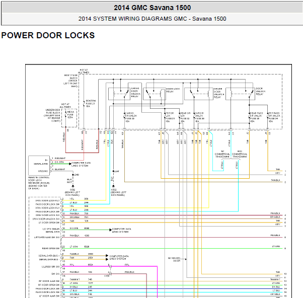Click the Liftgate Ajar Sw Sig label
This screenshot has height=298, width=303.
click(47, 237)
